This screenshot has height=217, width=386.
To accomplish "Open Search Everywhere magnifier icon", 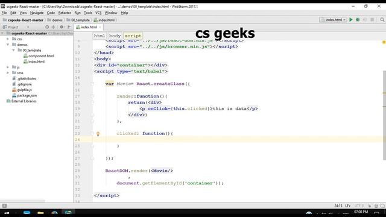I will click(382, 20).
